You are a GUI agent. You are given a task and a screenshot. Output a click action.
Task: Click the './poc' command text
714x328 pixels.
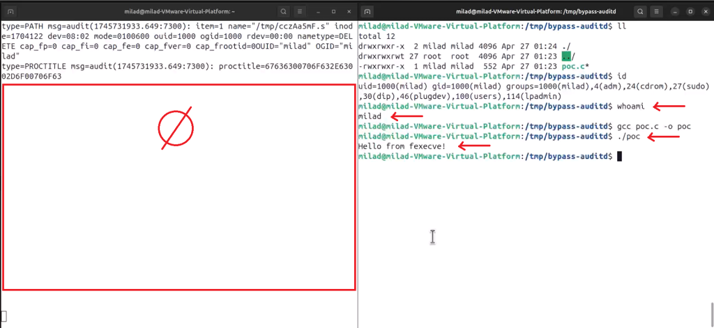click(x=628, y=136)
